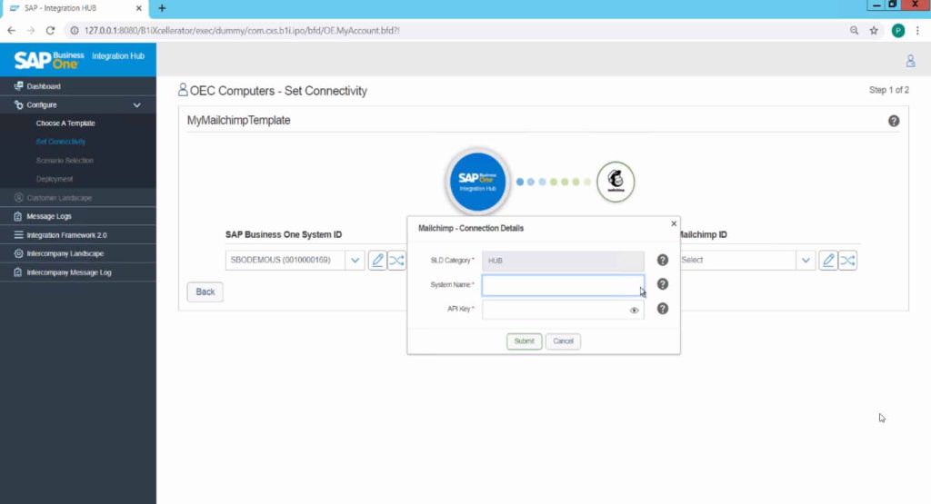Click the Mailchimp ID Select field
Image resolution: width=931 pixels, height=504 pixels.
coord(737,261)
